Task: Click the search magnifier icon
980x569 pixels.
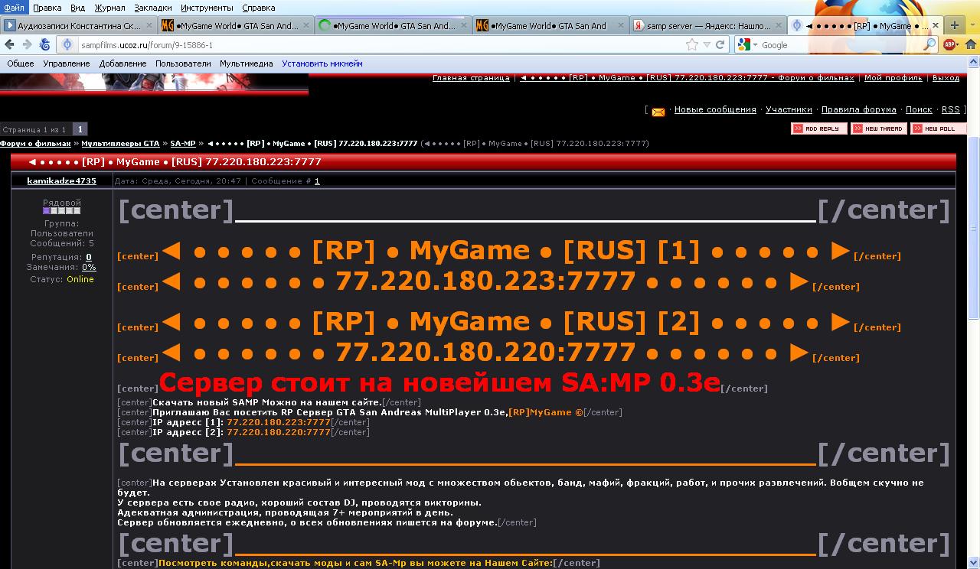Action: [929, 45]
